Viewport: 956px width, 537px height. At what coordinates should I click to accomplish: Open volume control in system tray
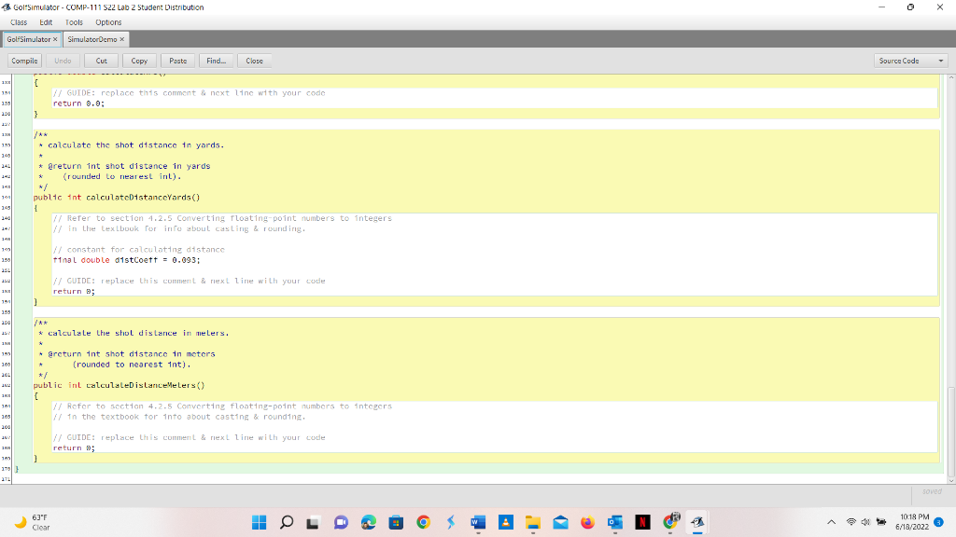(x=865, y=522)
